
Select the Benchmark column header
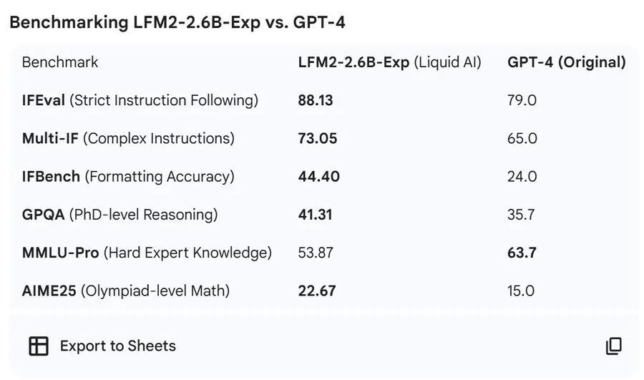(60, 62)
